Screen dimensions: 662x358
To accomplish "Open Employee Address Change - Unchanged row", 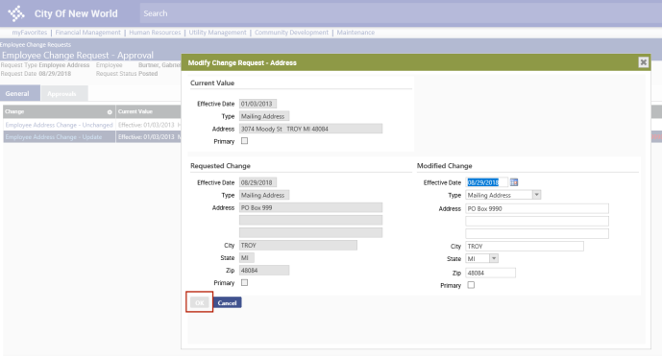I will pos(60,125).
